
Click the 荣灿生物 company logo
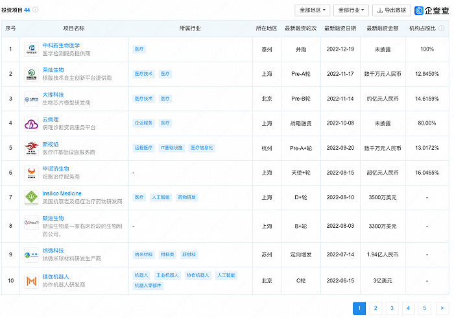pos(32,74)
